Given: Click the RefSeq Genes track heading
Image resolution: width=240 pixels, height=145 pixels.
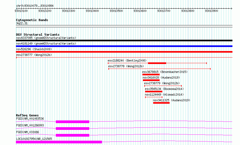Looking at the screenshot, I should click(x=27, y=115).
